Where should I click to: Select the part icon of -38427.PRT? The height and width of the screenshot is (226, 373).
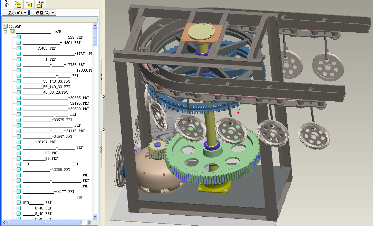tap(19, 142)
